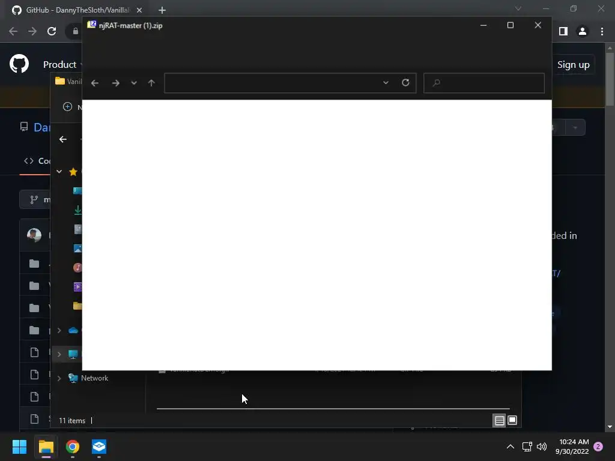Open branch selector on GitHub repo

click(x=35, y=199)
